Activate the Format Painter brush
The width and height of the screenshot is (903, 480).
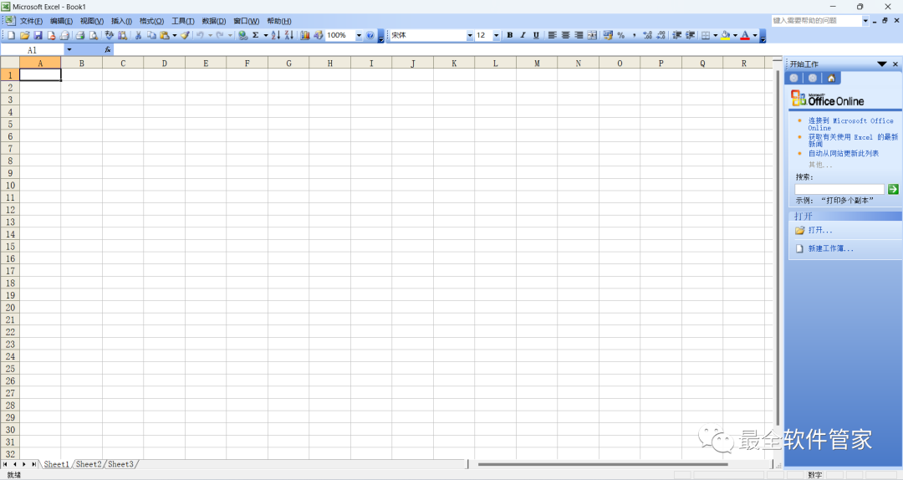(x=186, y=35)
